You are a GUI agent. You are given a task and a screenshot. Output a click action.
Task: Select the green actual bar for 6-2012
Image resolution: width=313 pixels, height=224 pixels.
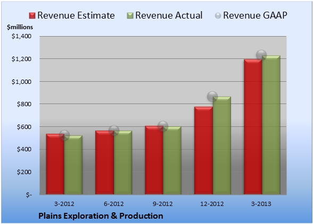123,162
